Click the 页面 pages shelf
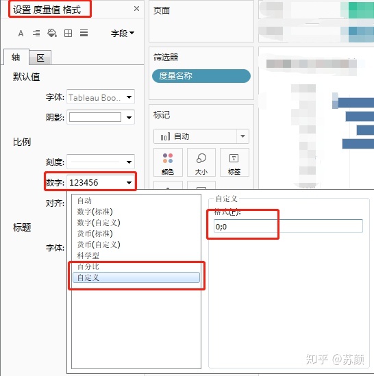 [x=201, y=22]
